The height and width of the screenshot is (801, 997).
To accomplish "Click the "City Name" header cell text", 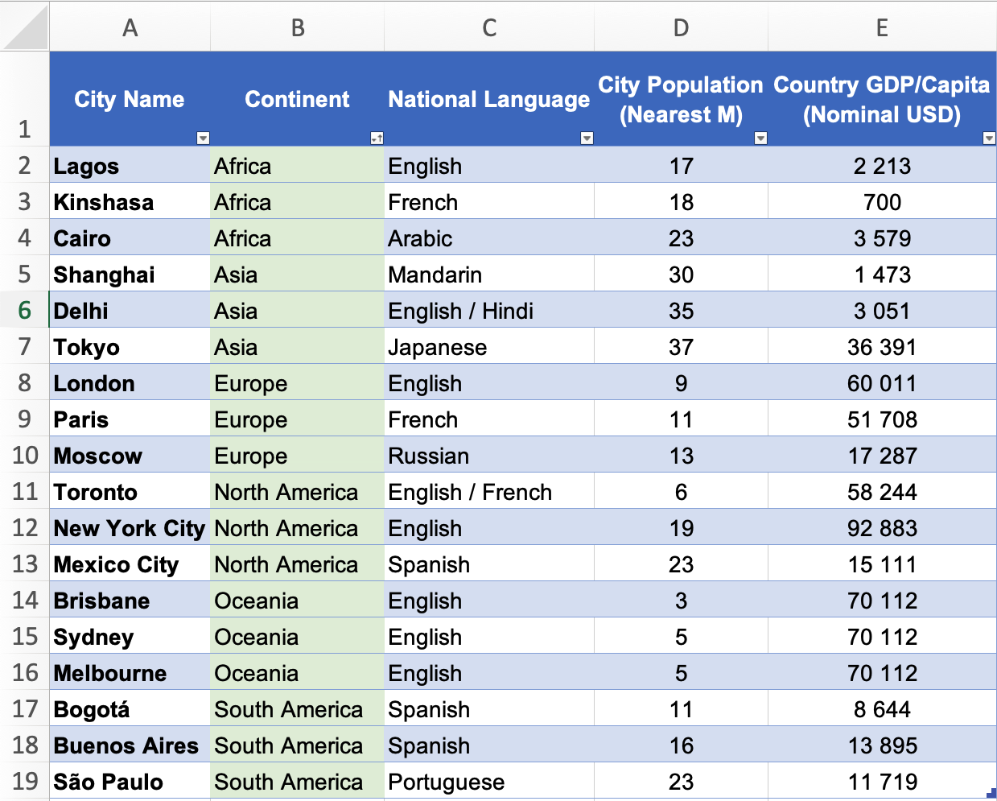I will coord(129,99).
